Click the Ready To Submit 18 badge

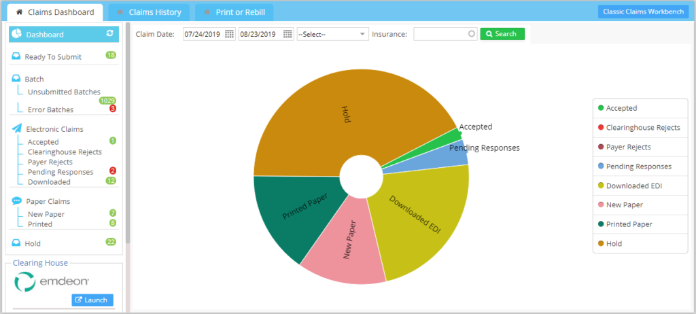click(x=111, y=55)
